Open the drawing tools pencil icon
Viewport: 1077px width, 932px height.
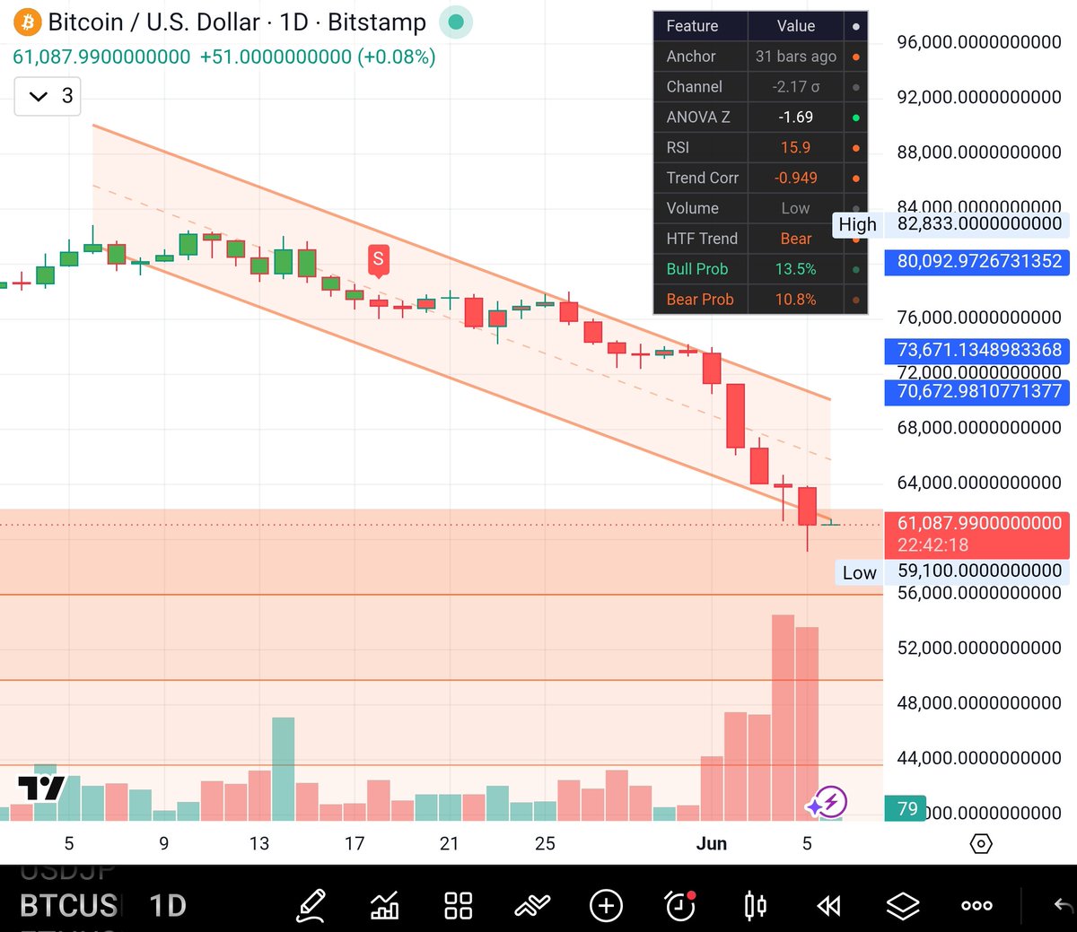(x=311, y=906)
